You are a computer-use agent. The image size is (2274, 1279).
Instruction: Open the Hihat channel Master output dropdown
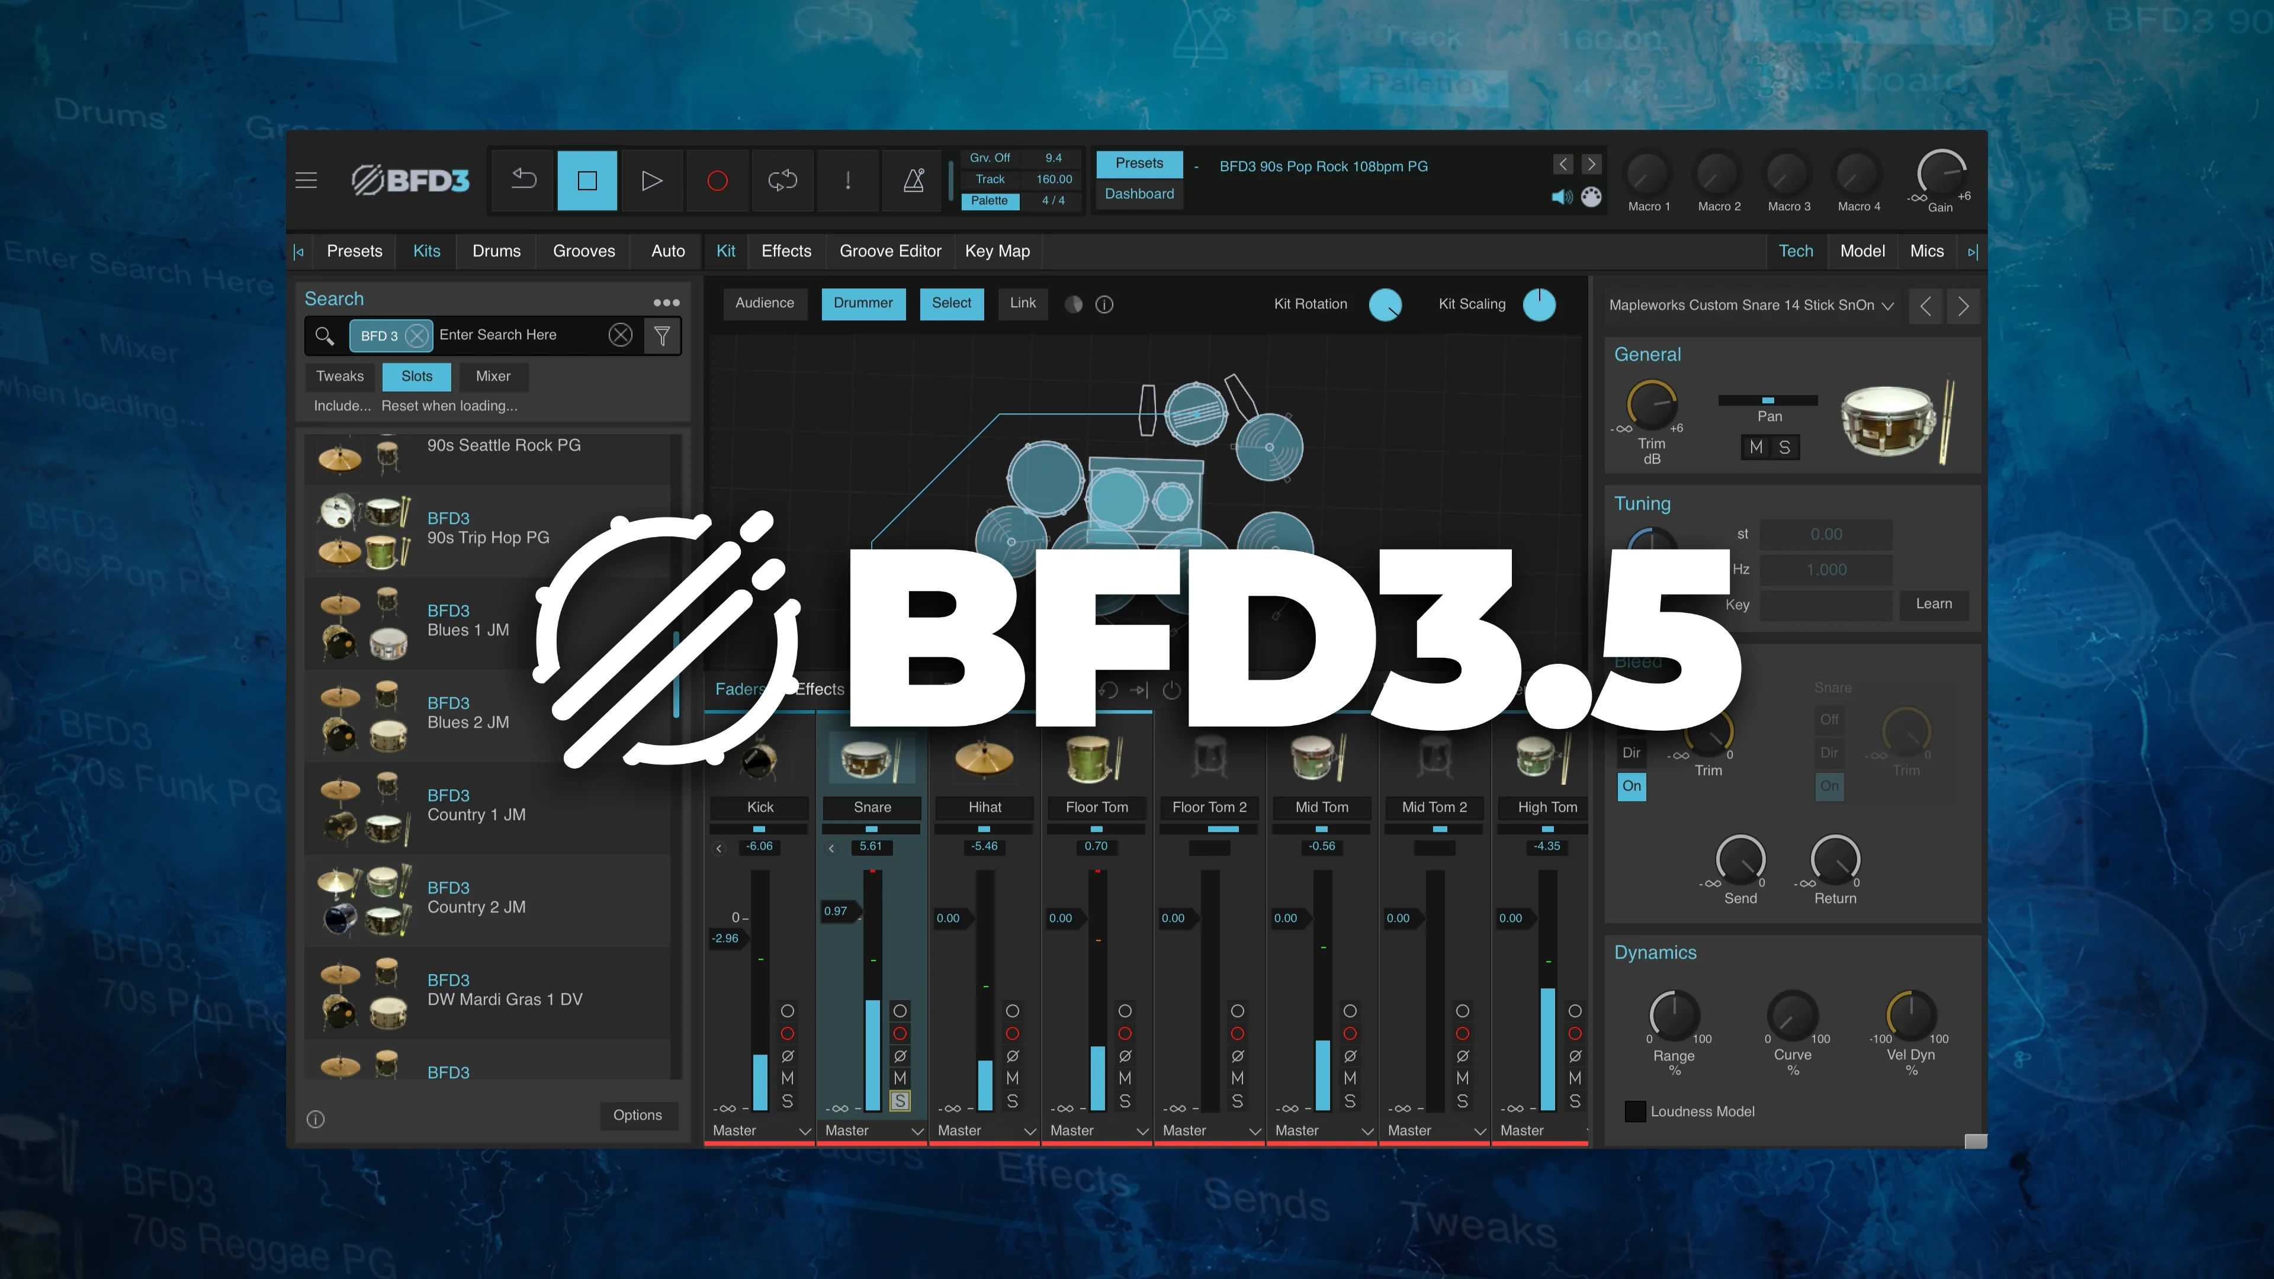(x=986, y=1131)
